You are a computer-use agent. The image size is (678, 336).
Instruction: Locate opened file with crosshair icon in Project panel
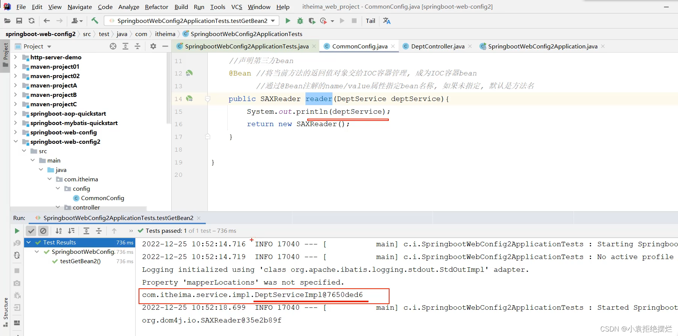113,46
